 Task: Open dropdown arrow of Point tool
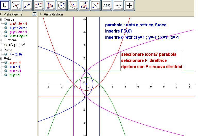(20, 9)
